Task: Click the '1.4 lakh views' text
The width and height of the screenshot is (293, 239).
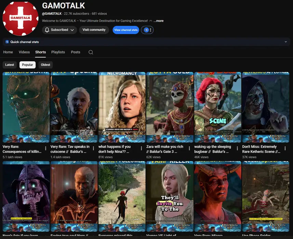Action: pos(61,157)
